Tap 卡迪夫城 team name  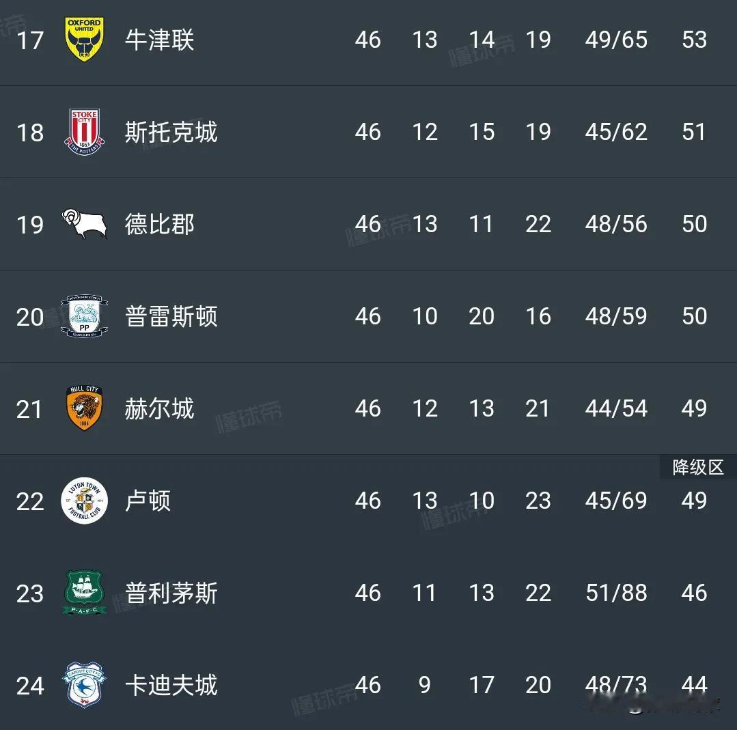point(171,685)
